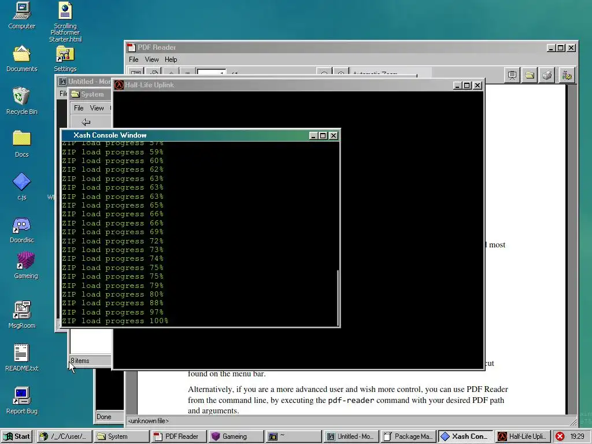Maximize the PDF Reader window
The width and height of the screenshot is (592, 444).
(561, 48)
